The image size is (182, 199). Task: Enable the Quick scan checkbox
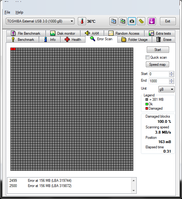tap(147, 57)
